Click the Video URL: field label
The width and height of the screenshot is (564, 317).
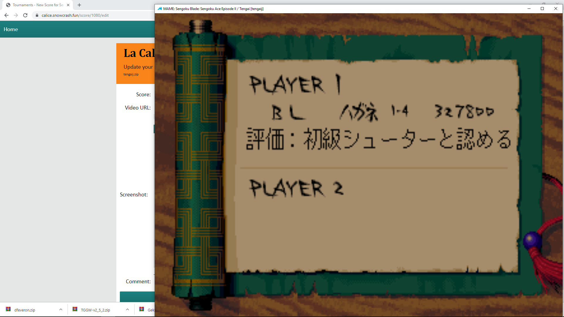click(138, 108)
